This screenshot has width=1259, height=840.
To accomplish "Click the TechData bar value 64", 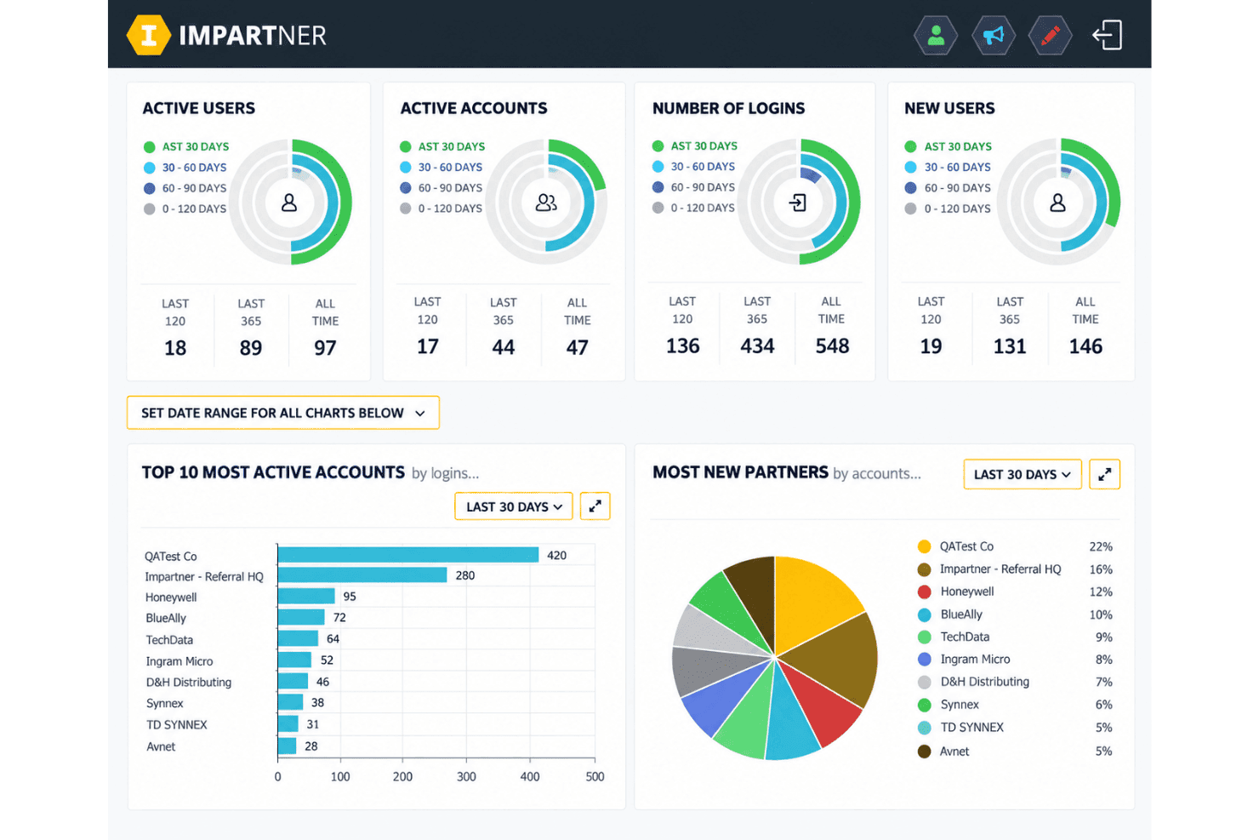I will click(x=333, y=639).
